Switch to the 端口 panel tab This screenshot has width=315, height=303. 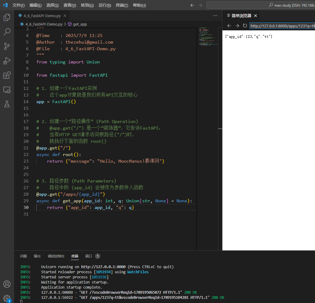coord(89,256)
